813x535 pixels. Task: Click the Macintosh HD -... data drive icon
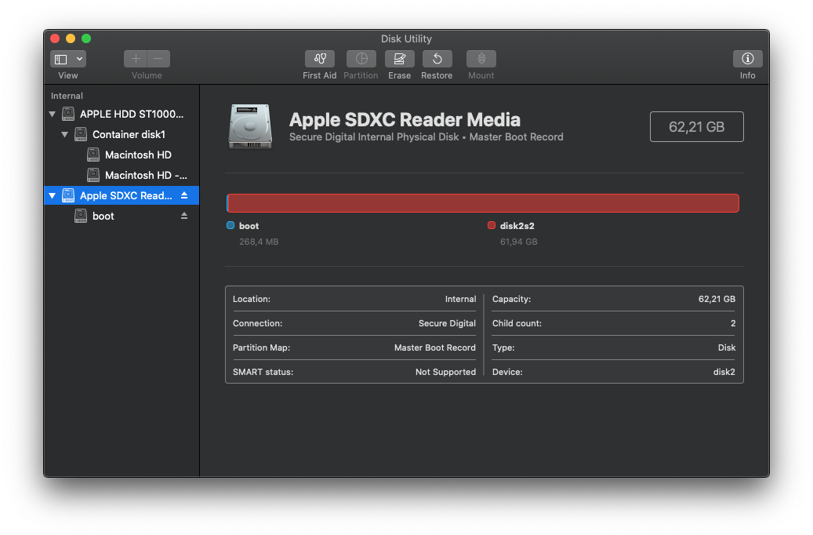93,175
